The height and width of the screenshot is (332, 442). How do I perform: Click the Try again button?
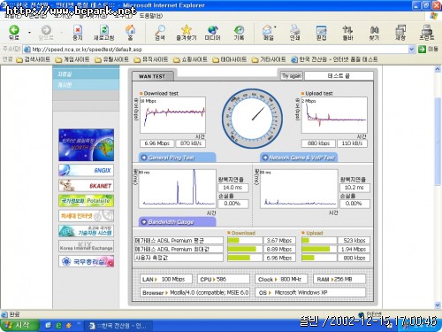tap(292, 76)
